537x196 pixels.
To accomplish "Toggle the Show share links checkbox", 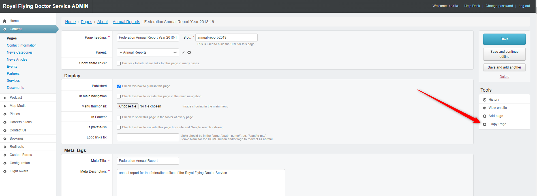I will pyautogui.click(x=119, y=63).
